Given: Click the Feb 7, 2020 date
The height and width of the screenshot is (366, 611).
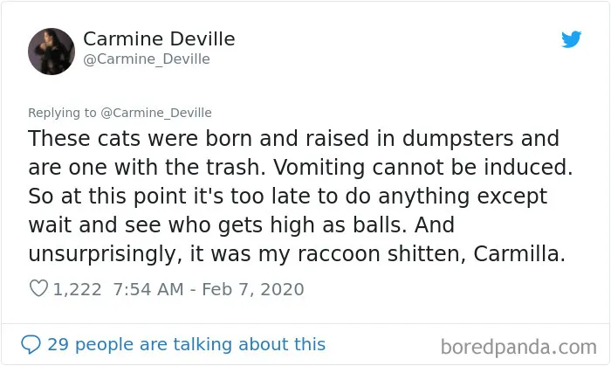Looking at the screenshot, I should tap(253, 289).
